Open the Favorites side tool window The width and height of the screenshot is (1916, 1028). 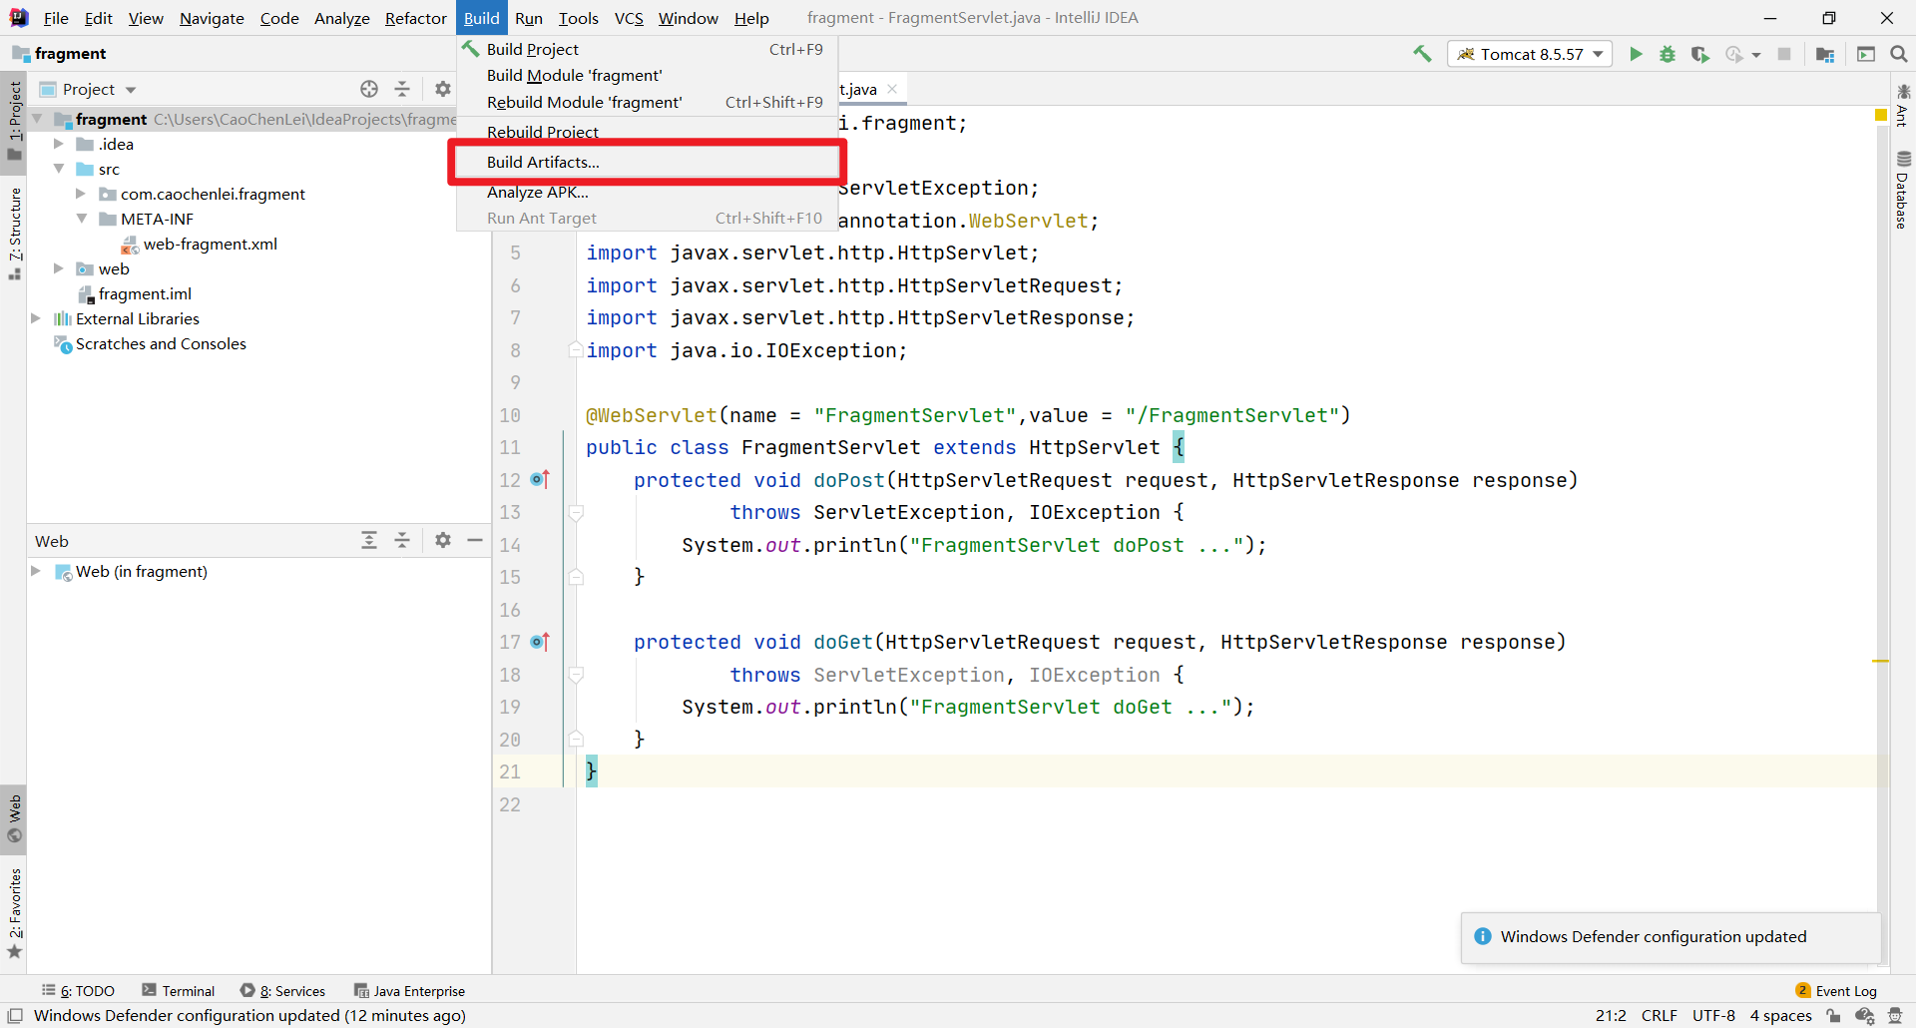(x=14, y=912)
